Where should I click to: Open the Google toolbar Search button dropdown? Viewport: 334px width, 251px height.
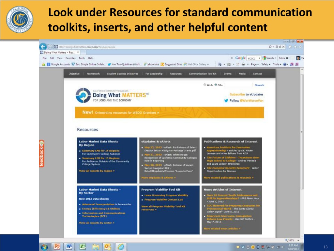point(275,58)
